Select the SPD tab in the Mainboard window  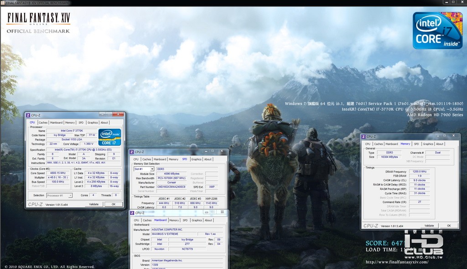tap(185, 220)
